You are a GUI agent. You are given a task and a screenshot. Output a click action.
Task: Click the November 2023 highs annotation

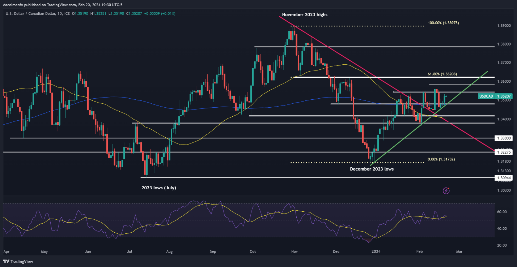coord(304,15)
